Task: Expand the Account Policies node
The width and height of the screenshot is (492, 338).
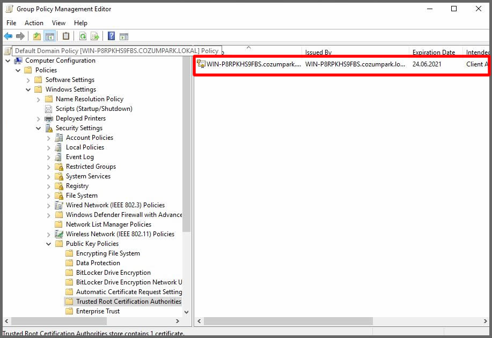Action: coord(48,138)
